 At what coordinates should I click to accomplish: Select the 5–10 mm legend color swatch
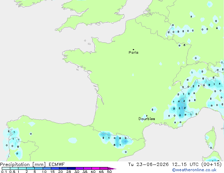pos(39,168)
